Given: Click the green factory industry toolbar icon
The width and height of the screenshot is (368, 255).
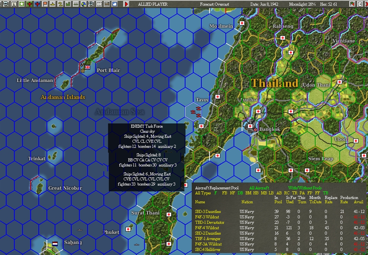Looking at the screenshot, I should tap(68, 4).
